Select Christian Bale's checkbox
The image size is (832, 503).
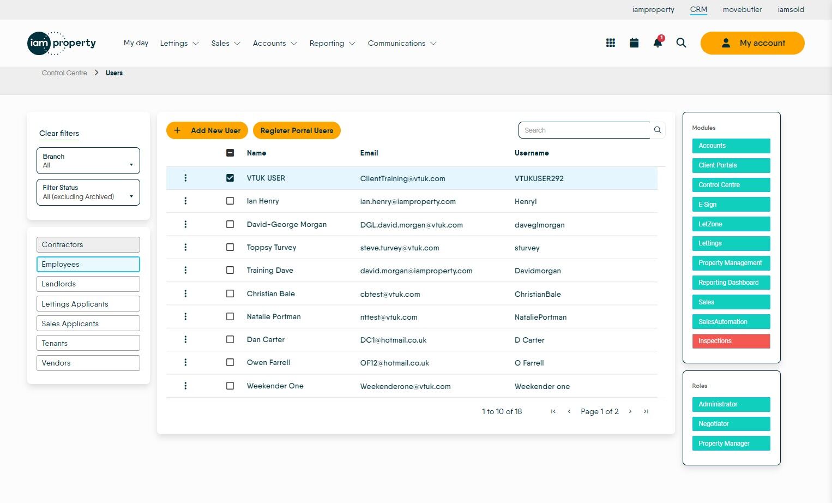pyautogui.click(x=230, y=294)
